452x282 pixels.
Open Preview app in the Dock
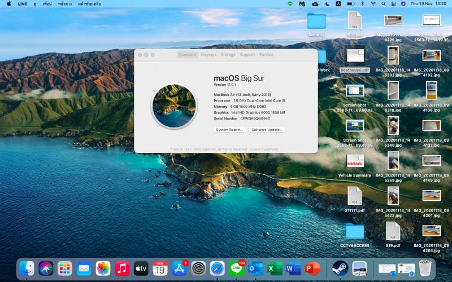[x=359, y=268]
